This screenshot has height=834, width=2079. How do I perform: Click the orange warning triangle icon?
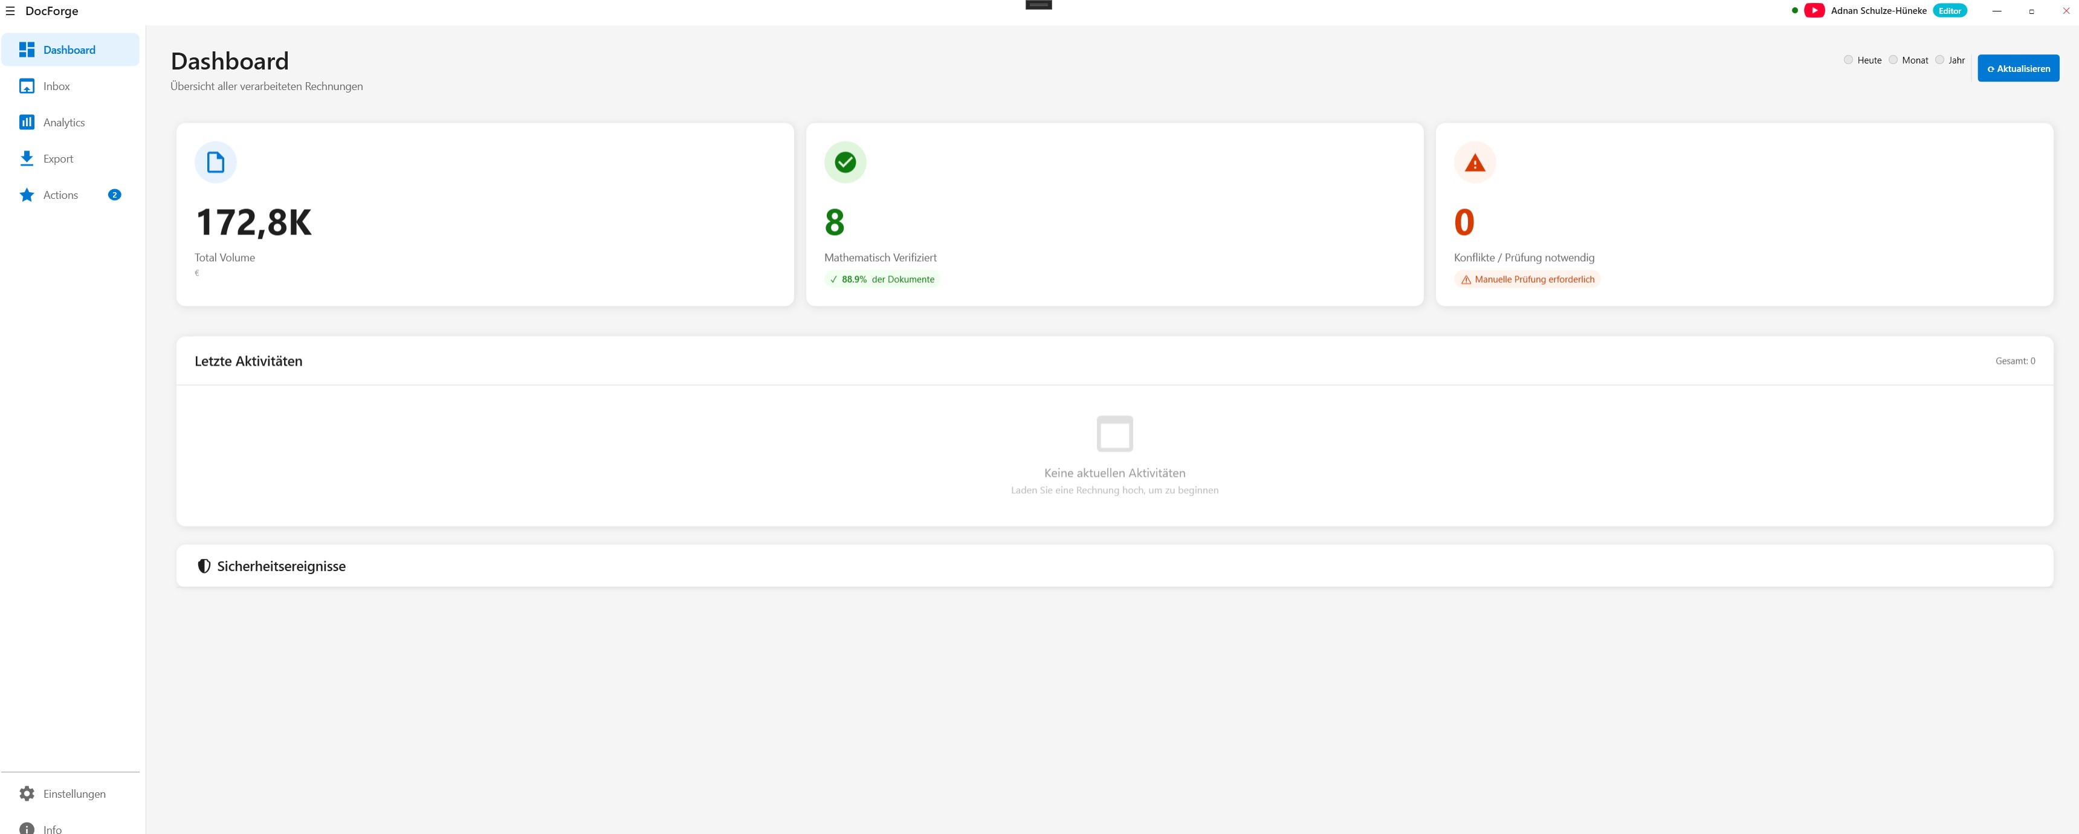[1475, 163]
